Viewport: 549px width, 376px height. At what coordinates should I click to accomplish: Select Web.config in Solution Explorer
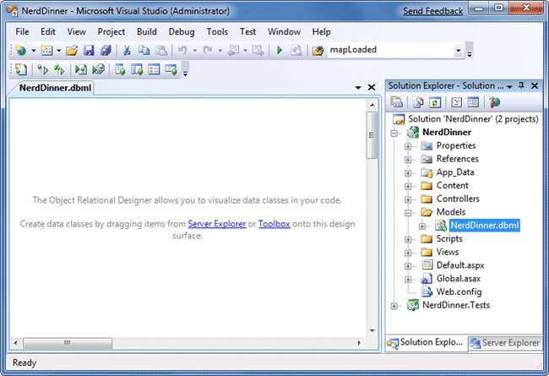coord(459,292)
